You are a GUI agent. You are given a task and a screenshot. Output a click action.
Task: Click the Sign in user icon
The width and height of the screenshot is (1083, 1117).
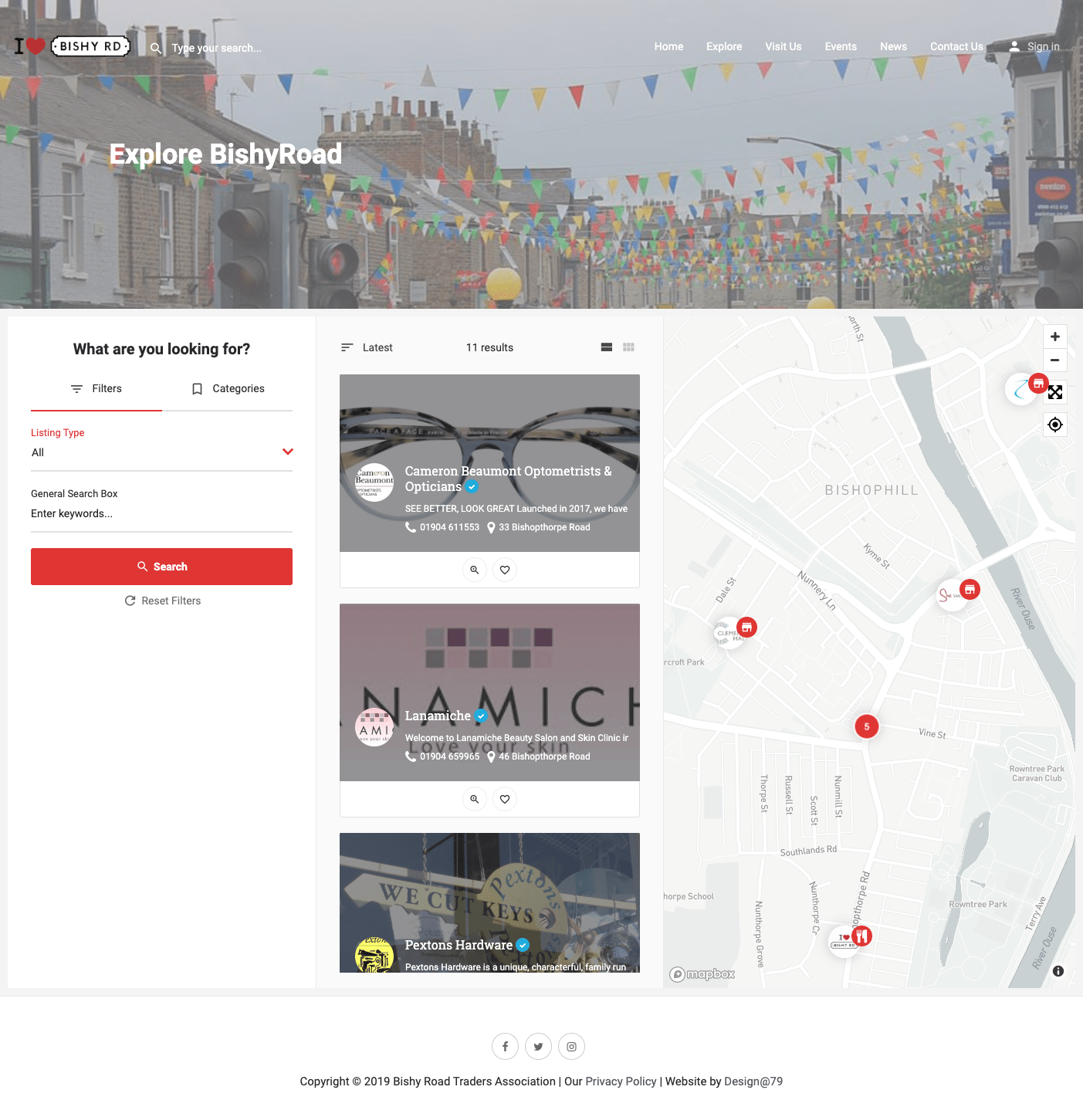pyautogui.click(x=1014, y=46)
